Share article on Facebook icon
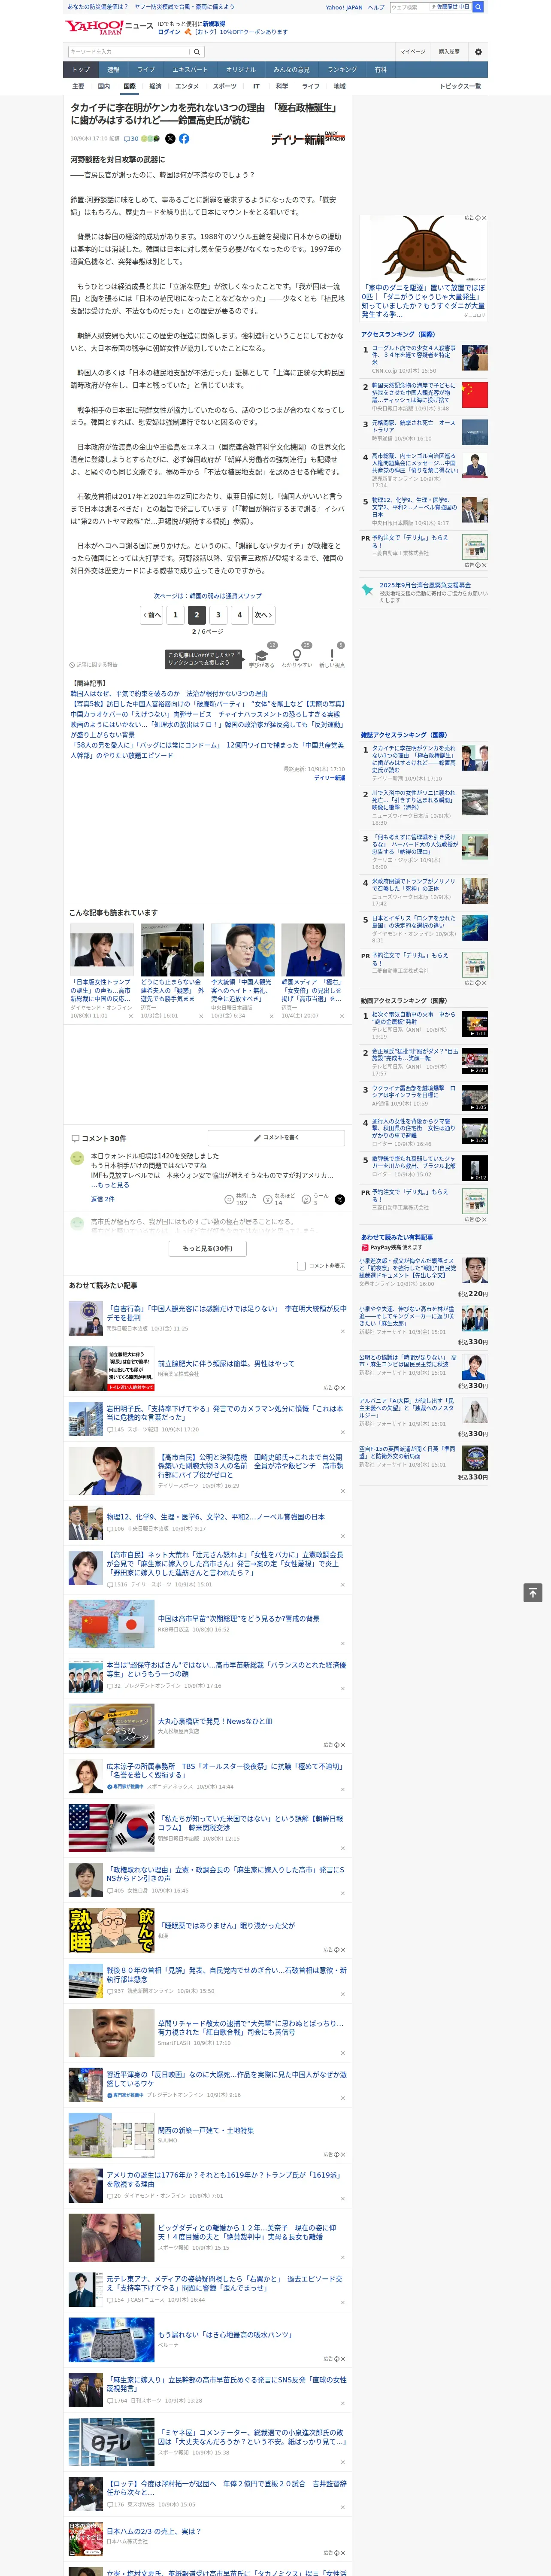551x2576 pixels. point(184,139)
